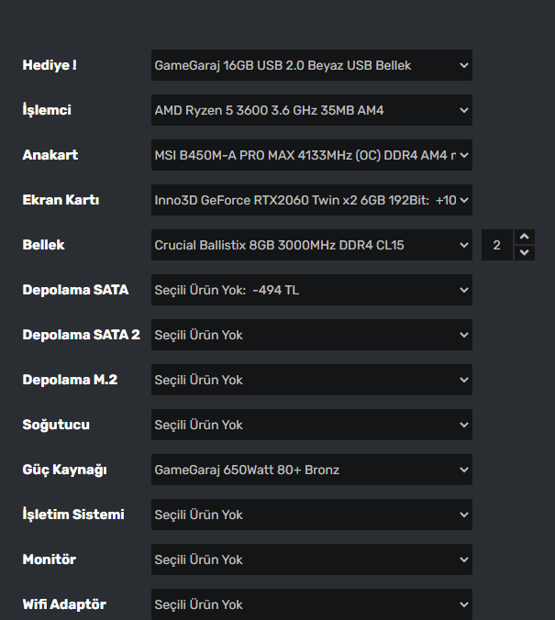Open the Güç Kaynağı power supply dropdown
Viewport: 555px width, 620px height.
(311, 470)
